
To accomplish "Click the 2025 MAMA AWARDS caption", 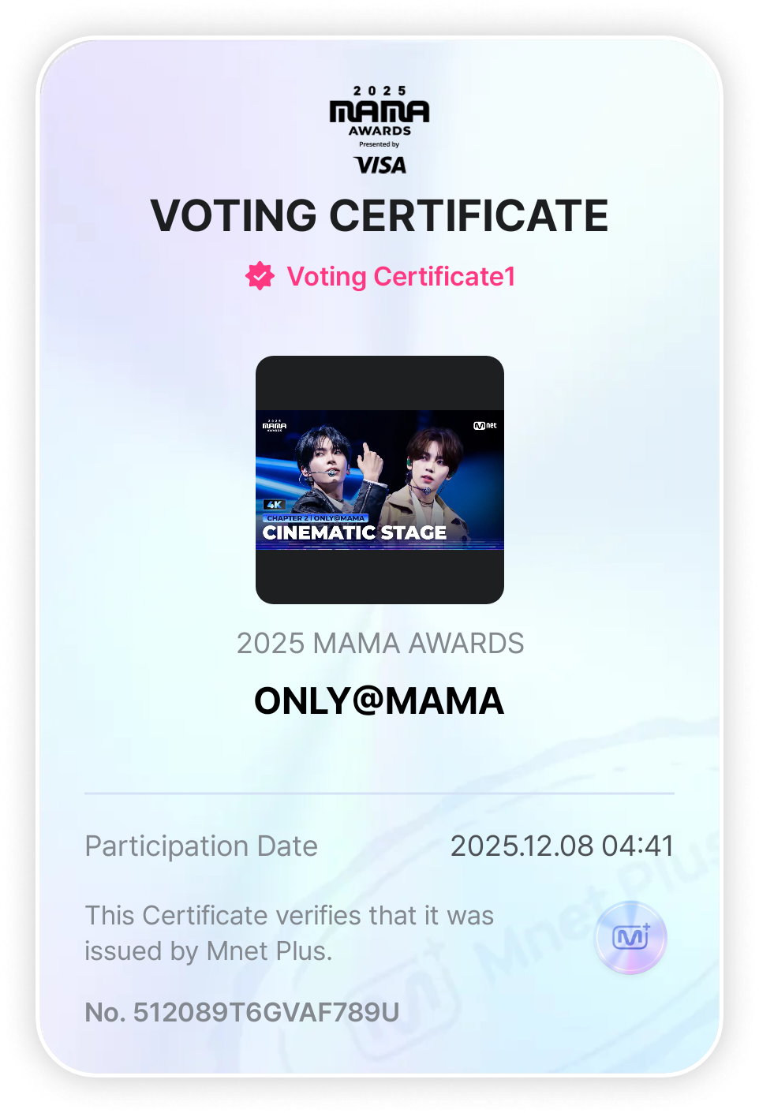I will (380, 644).
